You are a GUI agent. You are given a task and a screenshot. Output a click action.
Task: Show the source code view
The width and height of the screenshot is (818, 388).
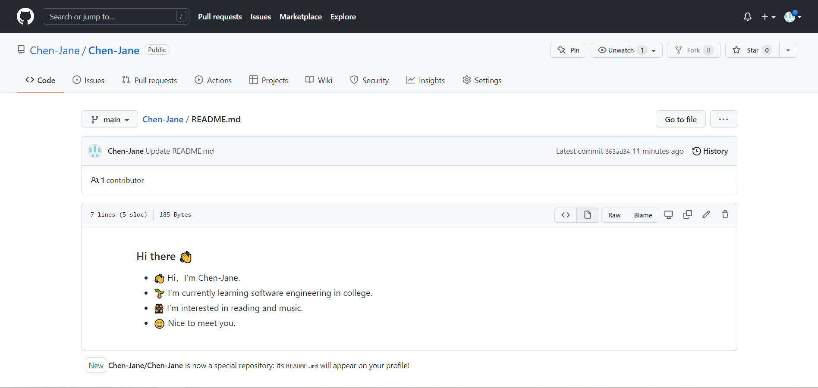566,215
